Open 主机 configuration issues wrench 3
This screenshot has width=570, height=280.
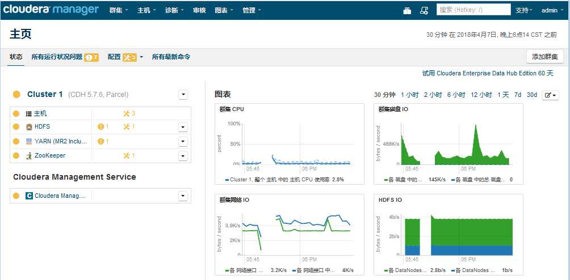tap(129, 113)
